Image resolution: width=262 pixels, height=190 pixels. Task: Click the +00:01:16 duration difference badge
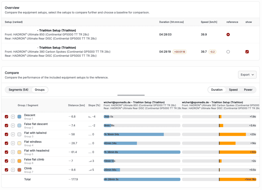[x=180, y=52]
